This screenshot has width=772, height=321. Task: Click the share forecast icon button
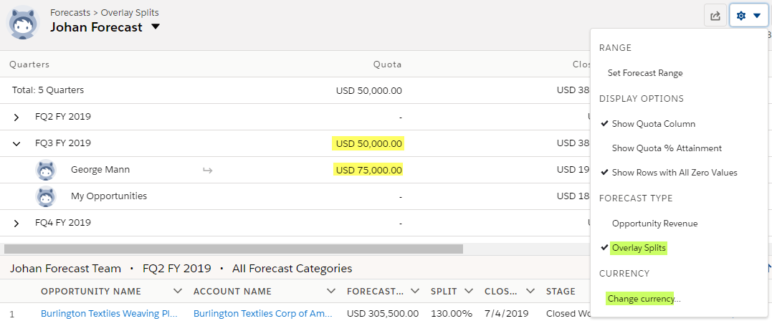coord(715,16)
